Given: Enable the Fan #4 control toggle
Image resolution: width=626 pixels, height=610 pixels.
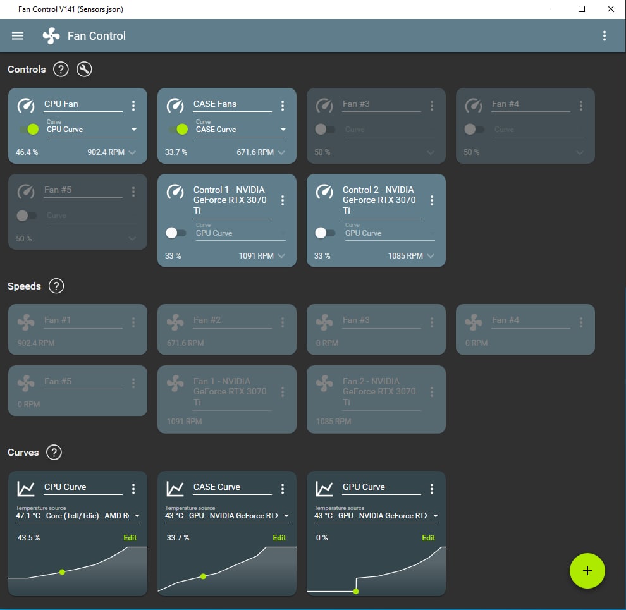Looking at the screenshot, I should (474, 130).
